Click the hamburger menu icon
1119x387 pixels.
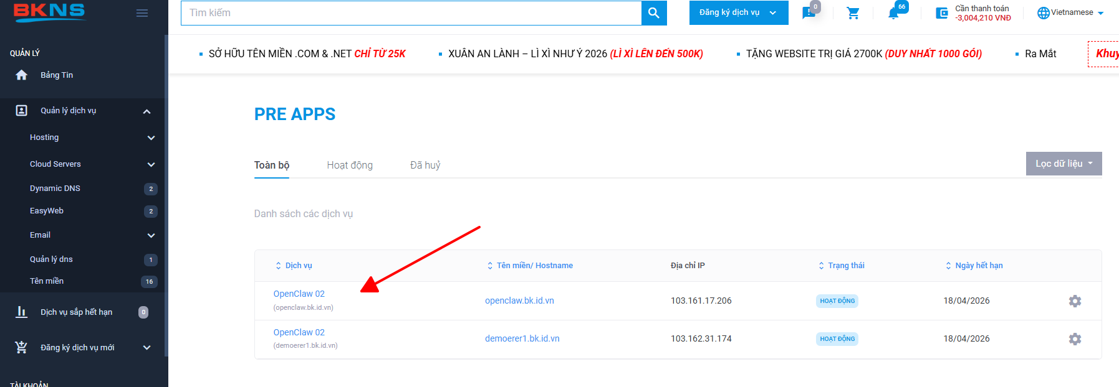point(142,13)
